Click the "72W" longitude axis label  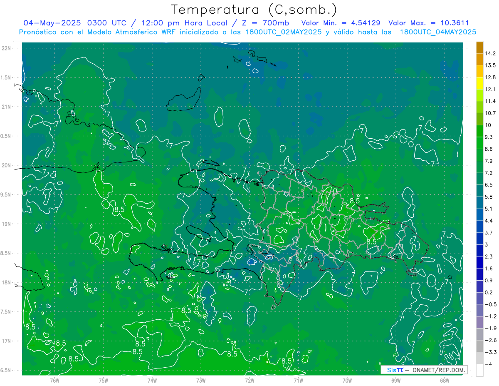[x=249, y=380]
